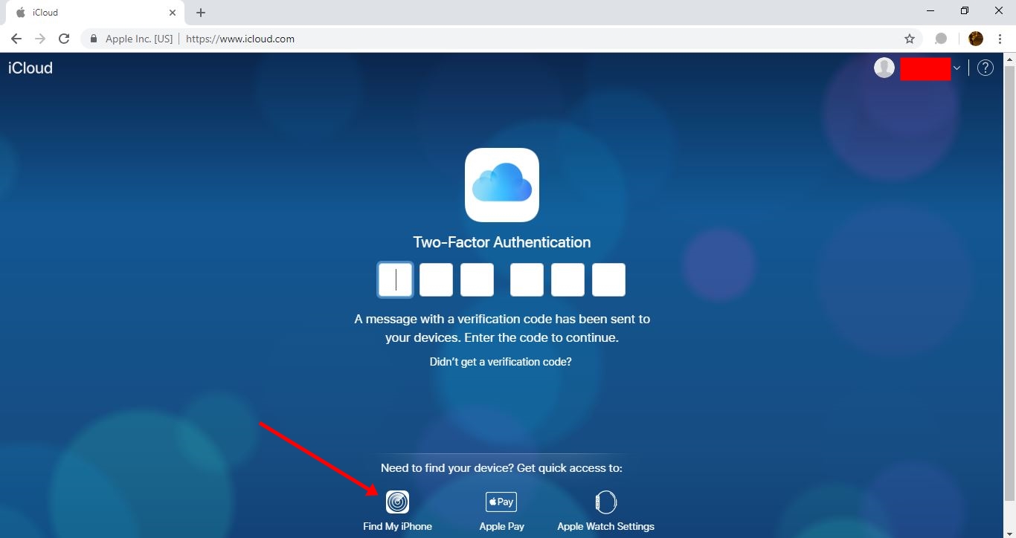Focus the fifth verification code box
Viewport: 1016px width, 538px height.
click(x=568, y=280)
